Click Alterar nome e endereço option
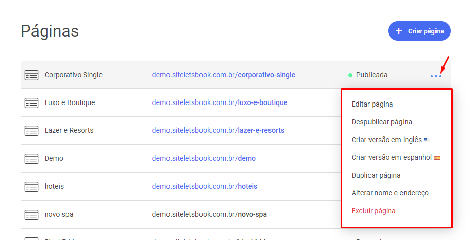This screenshot has height=240, width=470. [x=390, y=193]
